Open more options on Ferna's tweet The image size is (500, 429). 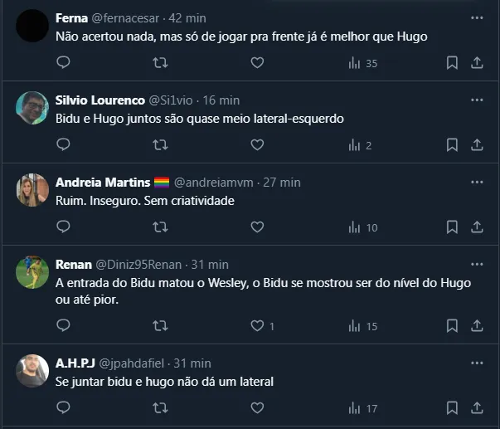pyautogui.click(x=477, y=17)
